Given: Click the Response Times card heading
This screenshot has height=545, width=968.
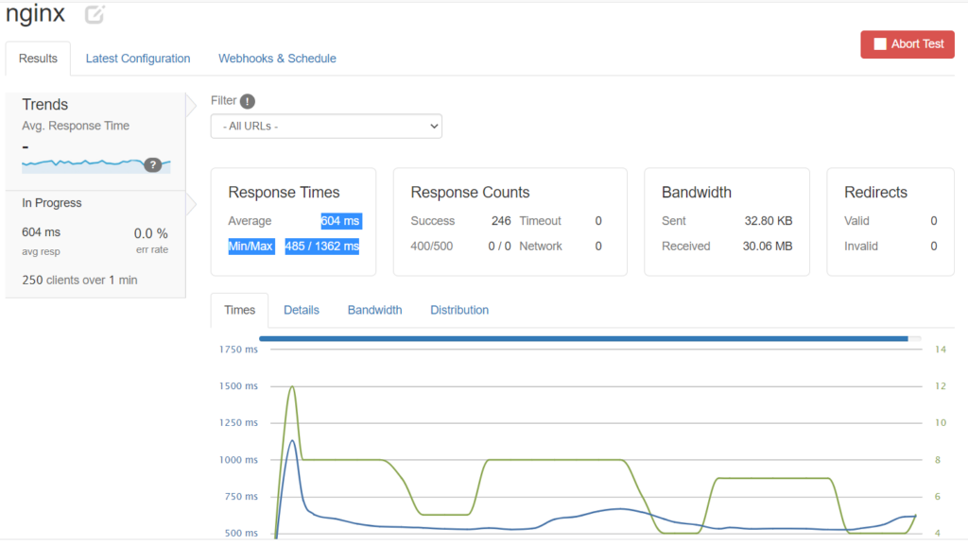Looking at the screenshot, I should pyautogui.click(x=284, y=193).
